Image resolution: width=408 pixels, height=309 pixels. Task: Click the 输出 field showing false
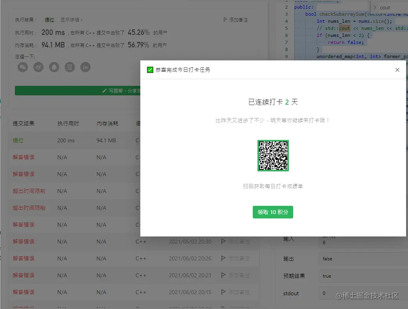click(x=363, y=259)
